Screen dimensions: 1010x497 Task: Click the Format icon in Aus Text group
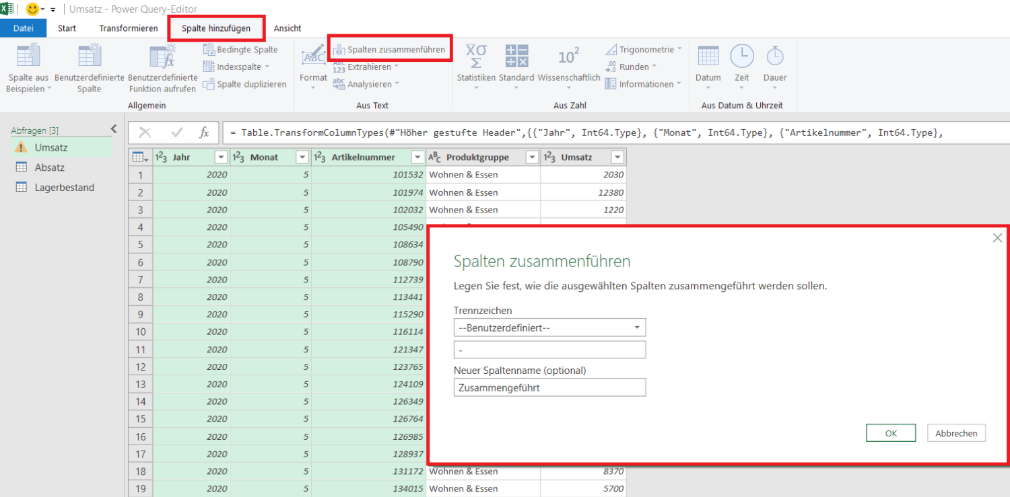coord(312,66)
